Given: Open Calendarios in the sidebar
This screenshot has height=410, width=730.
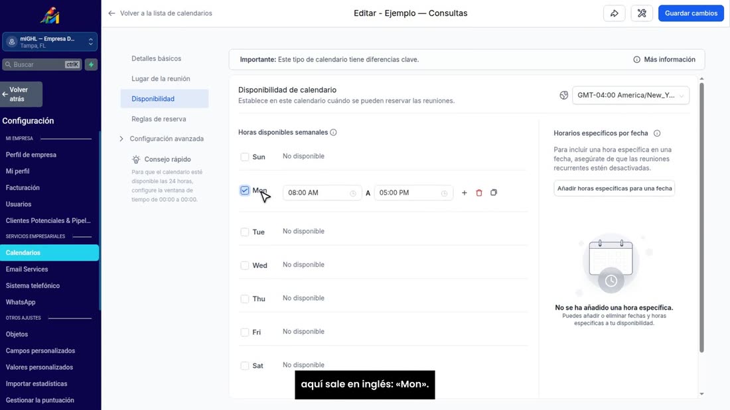Looking at the screenshot, I should [x=49, y=253].
